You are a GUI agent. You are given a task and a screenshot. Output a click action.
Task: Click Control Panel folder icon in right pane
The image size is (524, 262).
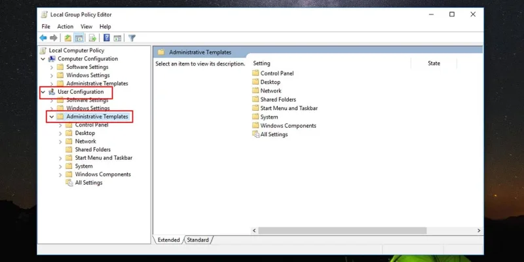pos(255,73)
